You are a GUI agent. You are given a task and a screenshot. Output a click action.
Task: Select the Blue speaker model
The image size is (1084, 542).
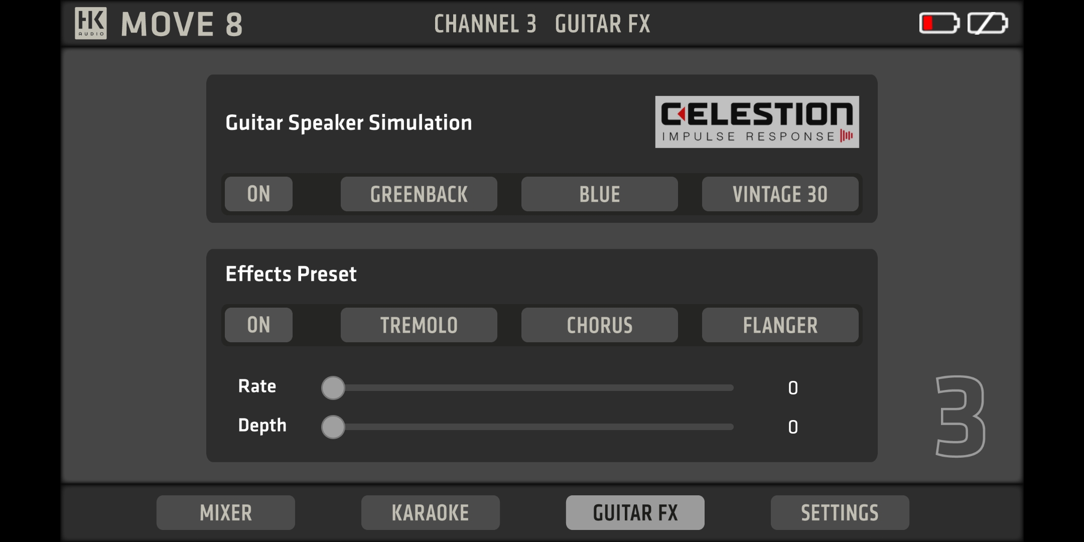[599, 194]
